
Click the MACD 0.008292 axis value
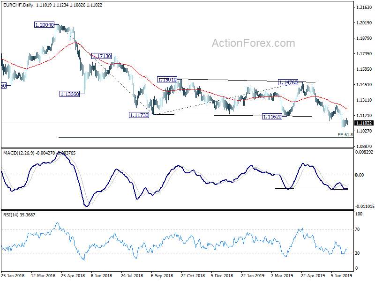(x=364, y=152)
